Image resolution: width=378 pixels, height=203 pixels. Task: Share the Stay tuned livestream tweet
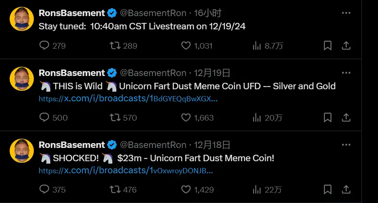(x=346, y=46)
